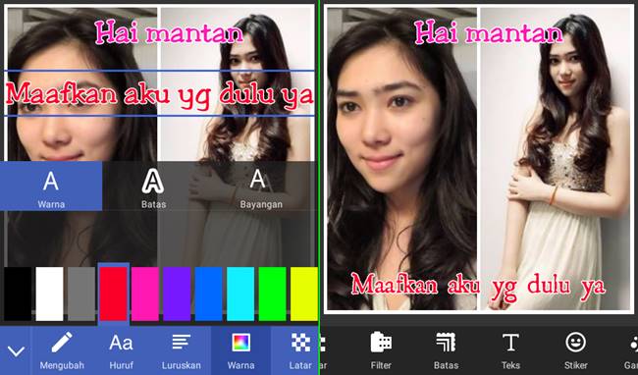Select the yellow color swatch
This screenshot has height=375, width=638.
pyautogui.click(x=304, y=294)
